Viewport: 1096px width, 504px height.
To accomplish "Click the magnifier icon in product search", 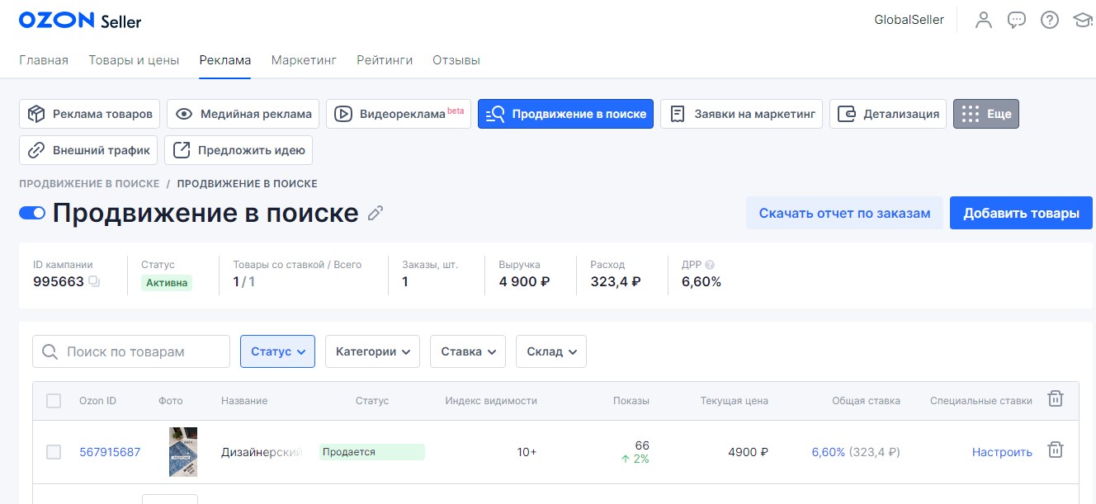I will click(50, 351).
